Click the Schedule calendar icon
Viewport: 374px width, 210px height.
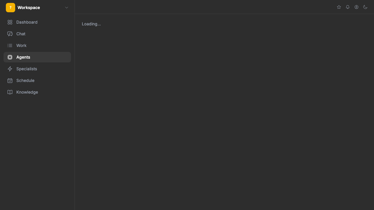pyautogui.click(x=10, y=80)
